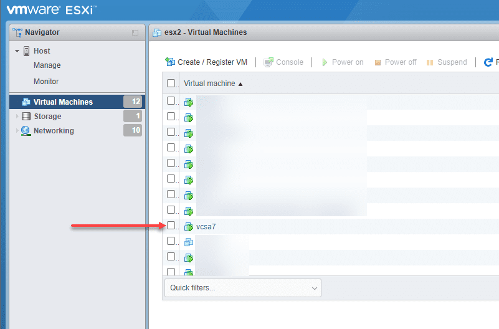Open the vcsa7 virtual machine link
The width and height of the screenshot is (499, 329).
(206, 227)
